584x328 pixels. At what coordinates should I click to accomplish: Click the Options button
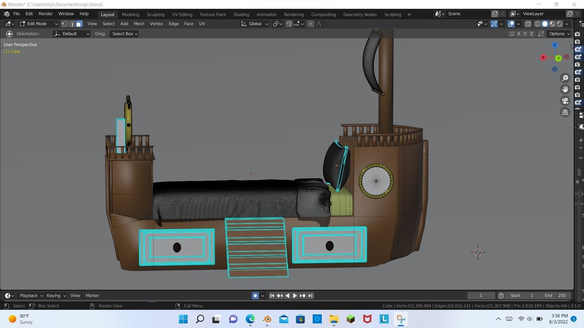559,34
